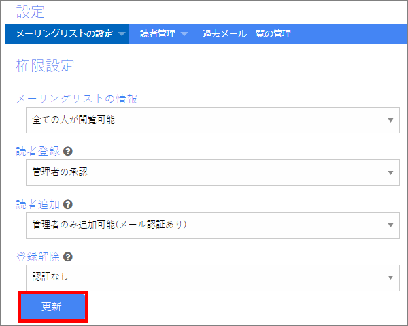Click the arrow of 全ての人が閲覧可能 dropdown
This screenshot has height=326, width=408.
pos(390,120)
